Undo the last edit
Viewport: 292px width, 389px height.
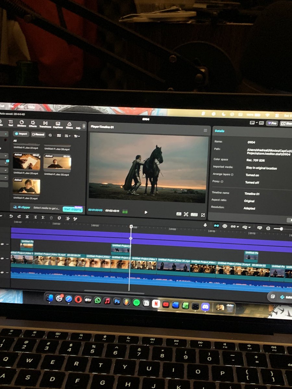click(x=11, y=216)
